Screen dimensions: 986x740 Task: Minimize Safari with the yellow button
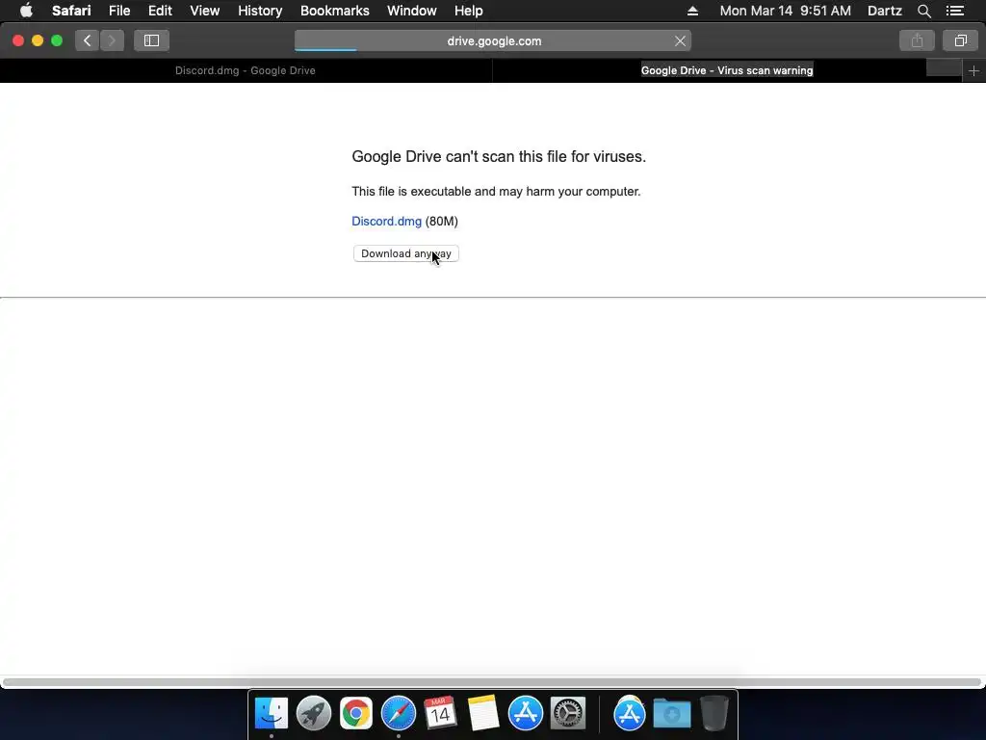point(38,40)
